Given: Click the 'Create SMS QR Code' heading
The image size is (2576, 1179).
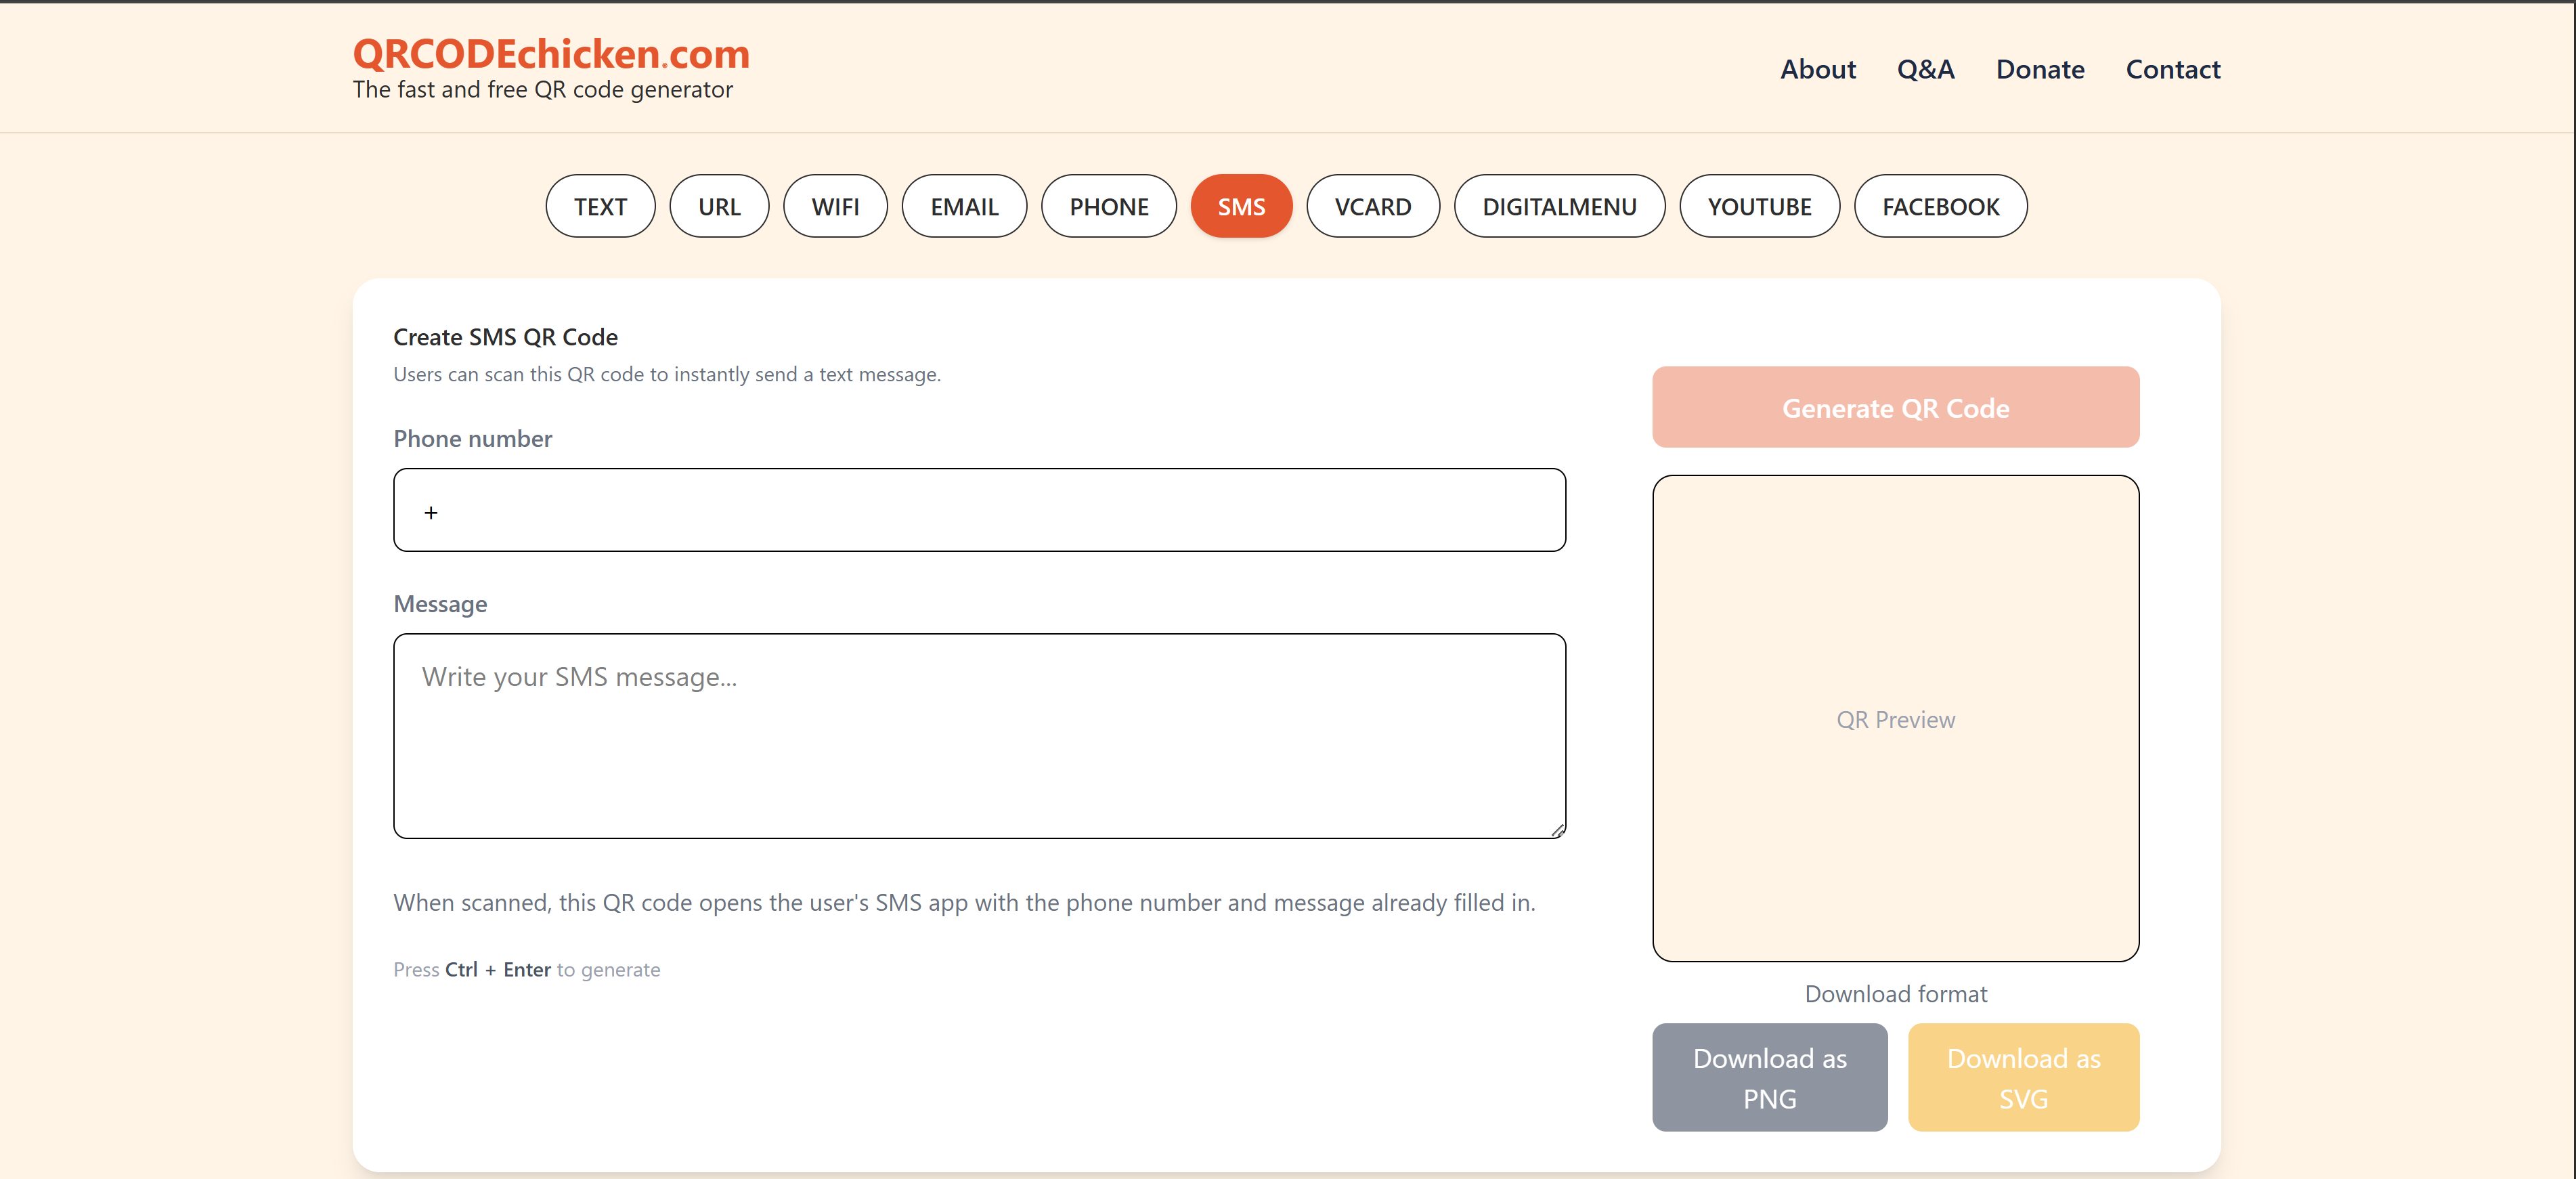Looking at the screenshot, I should pos(505,337).
